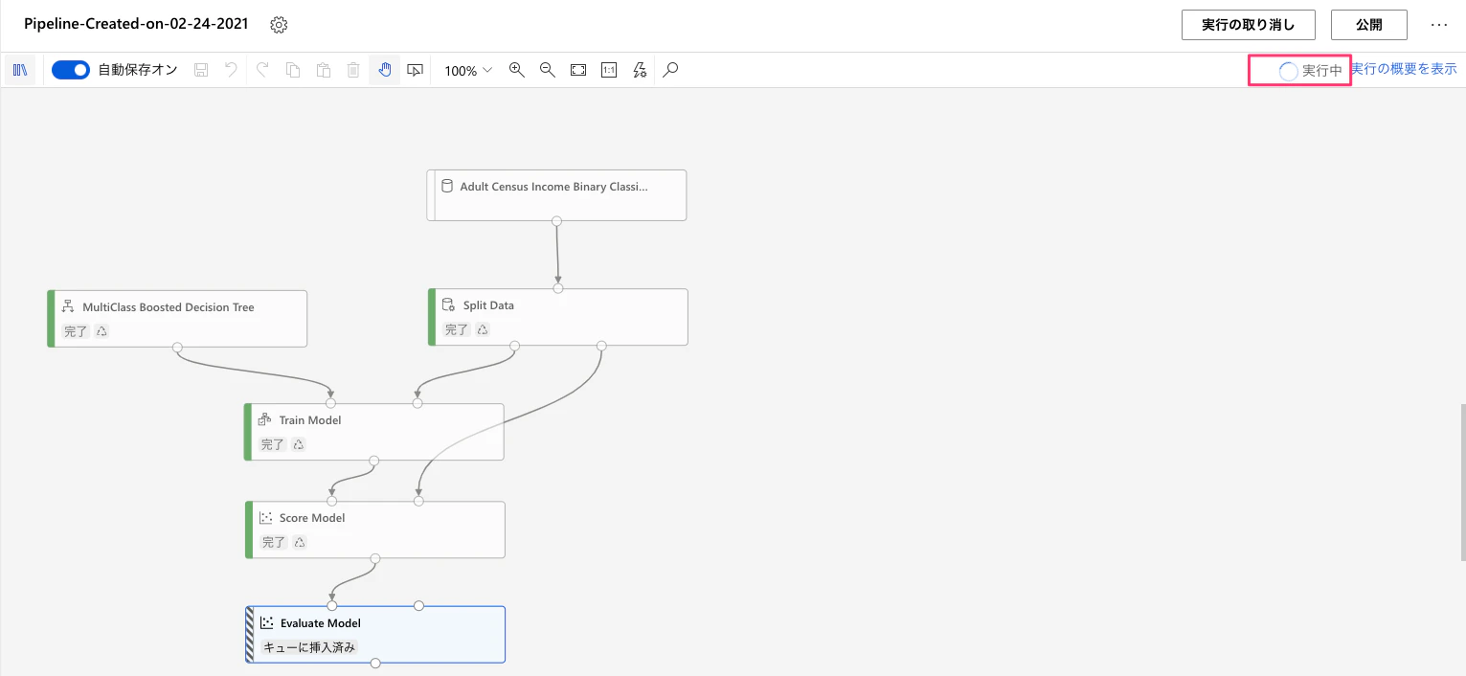Run auto layout with lightning-gear icon

[640, 70]
